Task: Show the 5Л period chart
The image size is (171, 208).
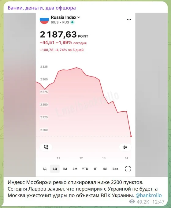Action: pos(105,169)
